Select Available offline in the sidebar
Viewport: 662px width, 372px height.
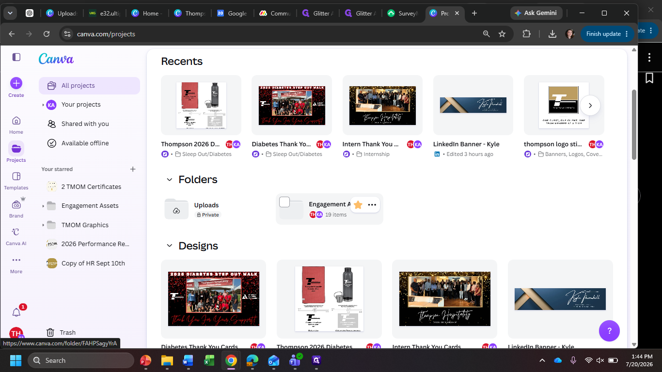pos(89,143)
